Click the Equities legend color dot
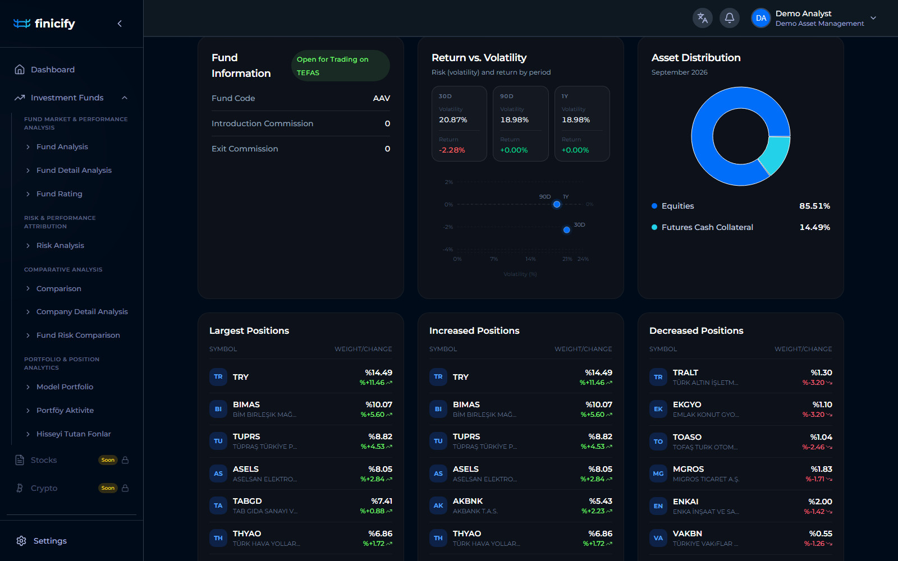898x561 pixels. click(x=654, y=206)
